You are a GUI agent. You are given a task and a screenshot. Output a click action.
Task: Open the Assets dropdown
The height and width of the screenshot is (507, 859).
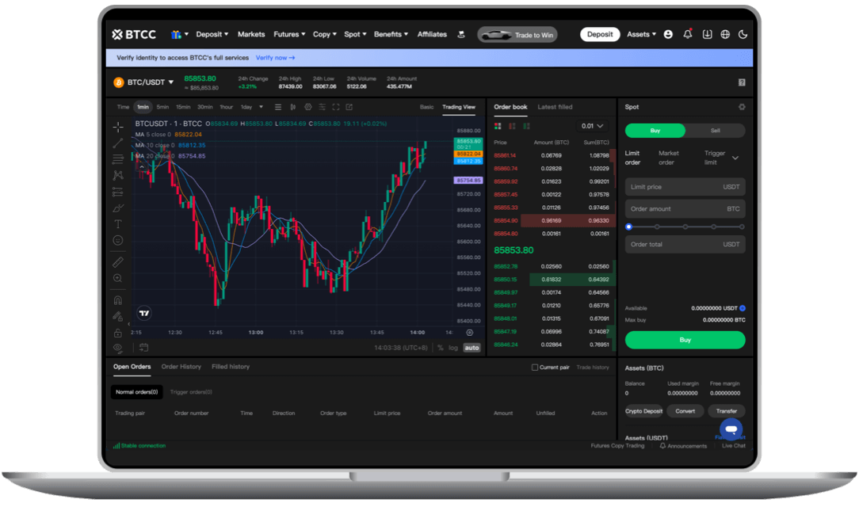[x=642, y=35]
